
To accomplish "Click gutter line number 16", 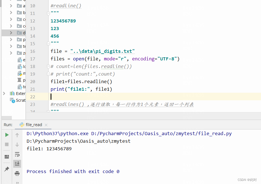I will pos(33,51).
